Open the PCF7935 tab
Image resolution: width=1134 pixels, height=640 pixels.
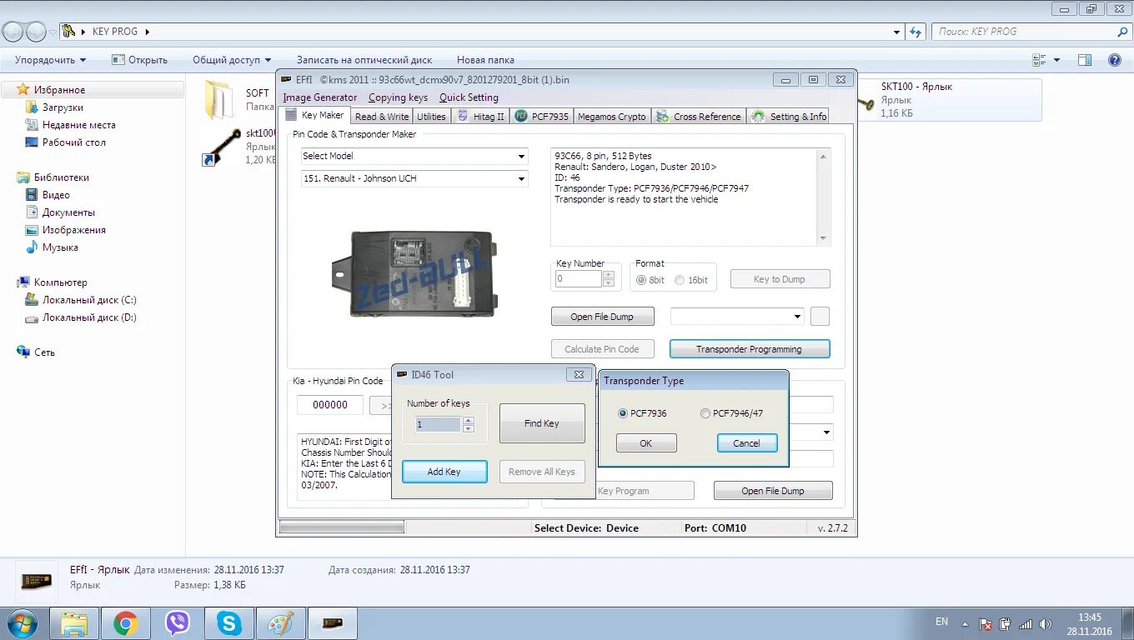click(542, 117)
